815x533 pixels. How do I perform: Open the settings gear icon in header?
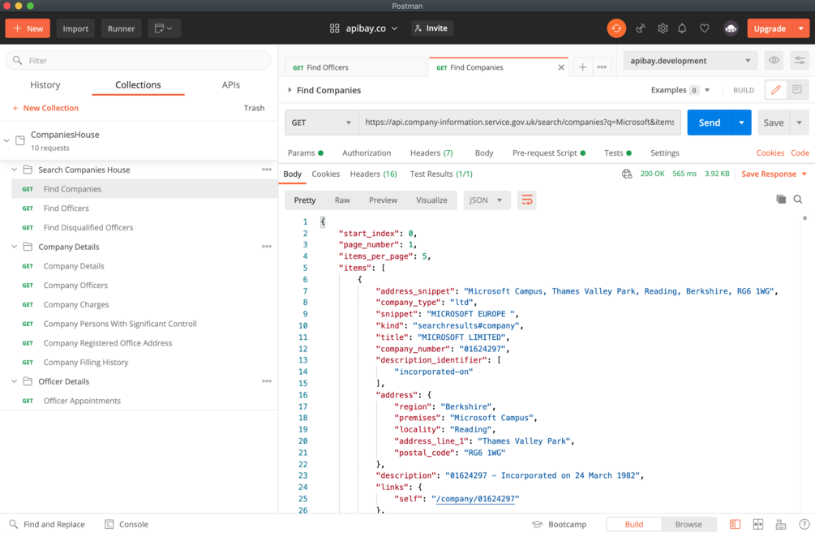click(663, 28)
